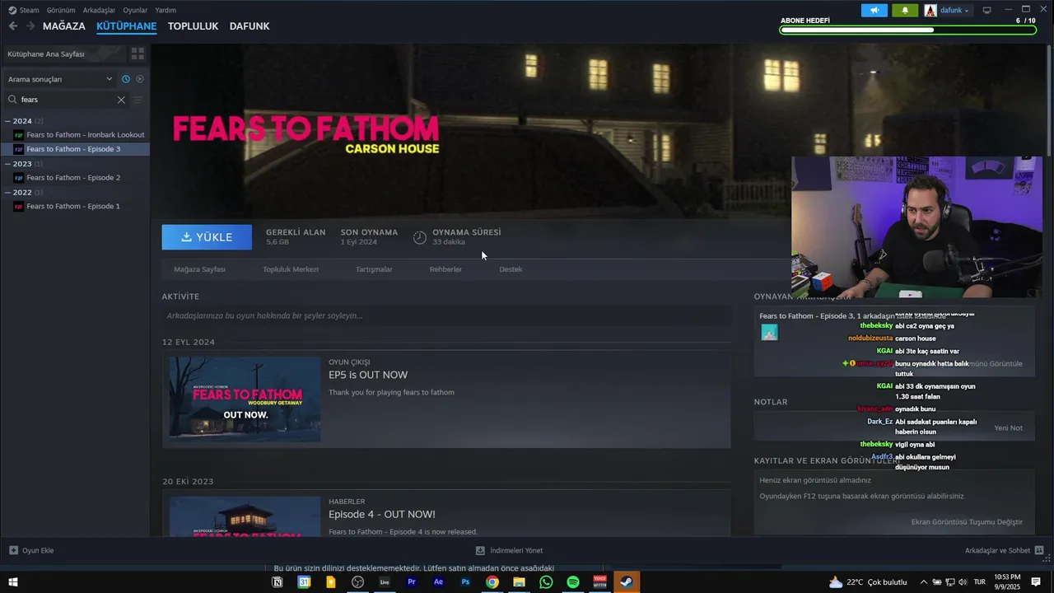Open the Tartışmalar link
The image size is (1054, 593).
point(374,269)
